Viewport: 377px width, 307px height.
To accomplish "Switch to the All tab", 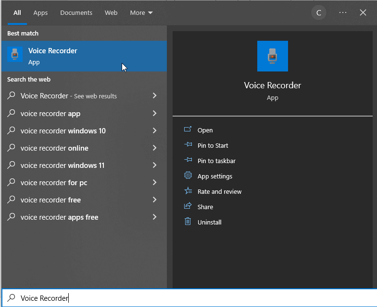I will (x=17, y=12).
